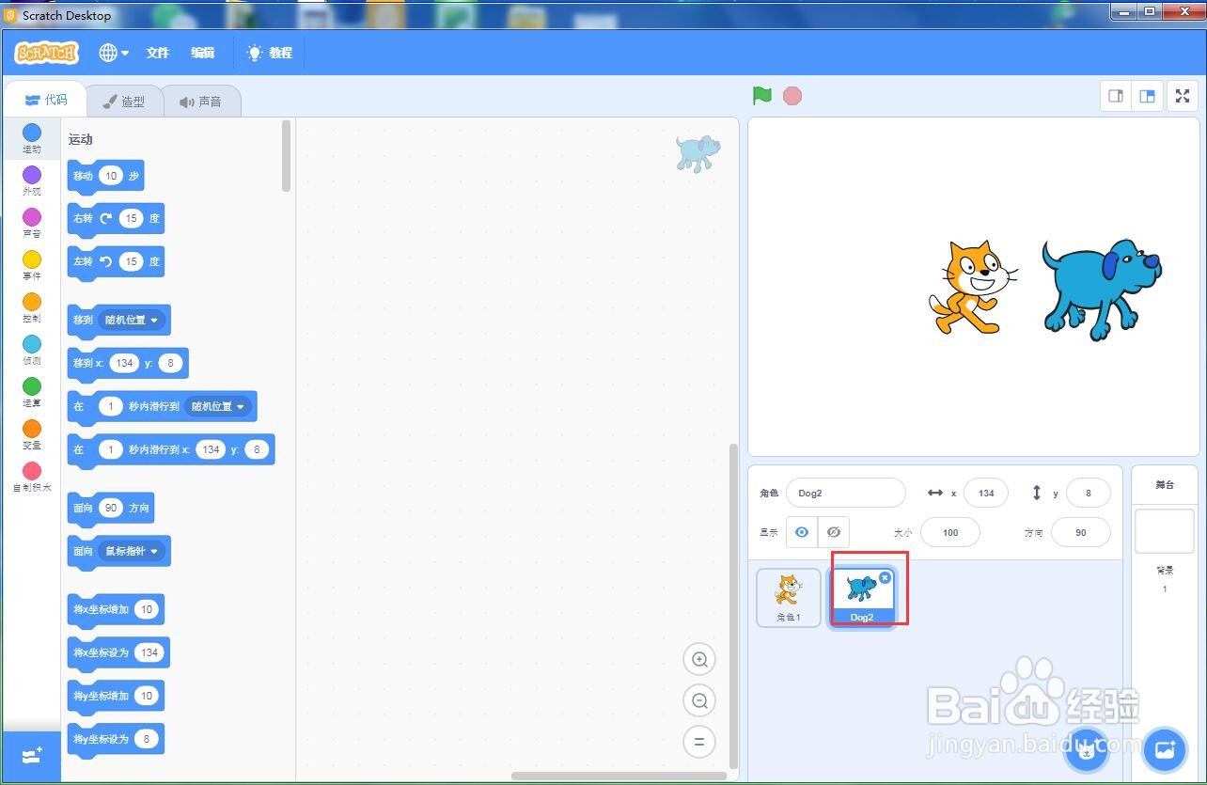Open the 编辑 menu
Image resolution: width=1207 pixels, height=785 pixels.
[203, 53]
